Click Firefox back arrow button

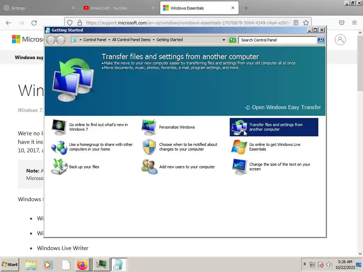coord(9,23)
